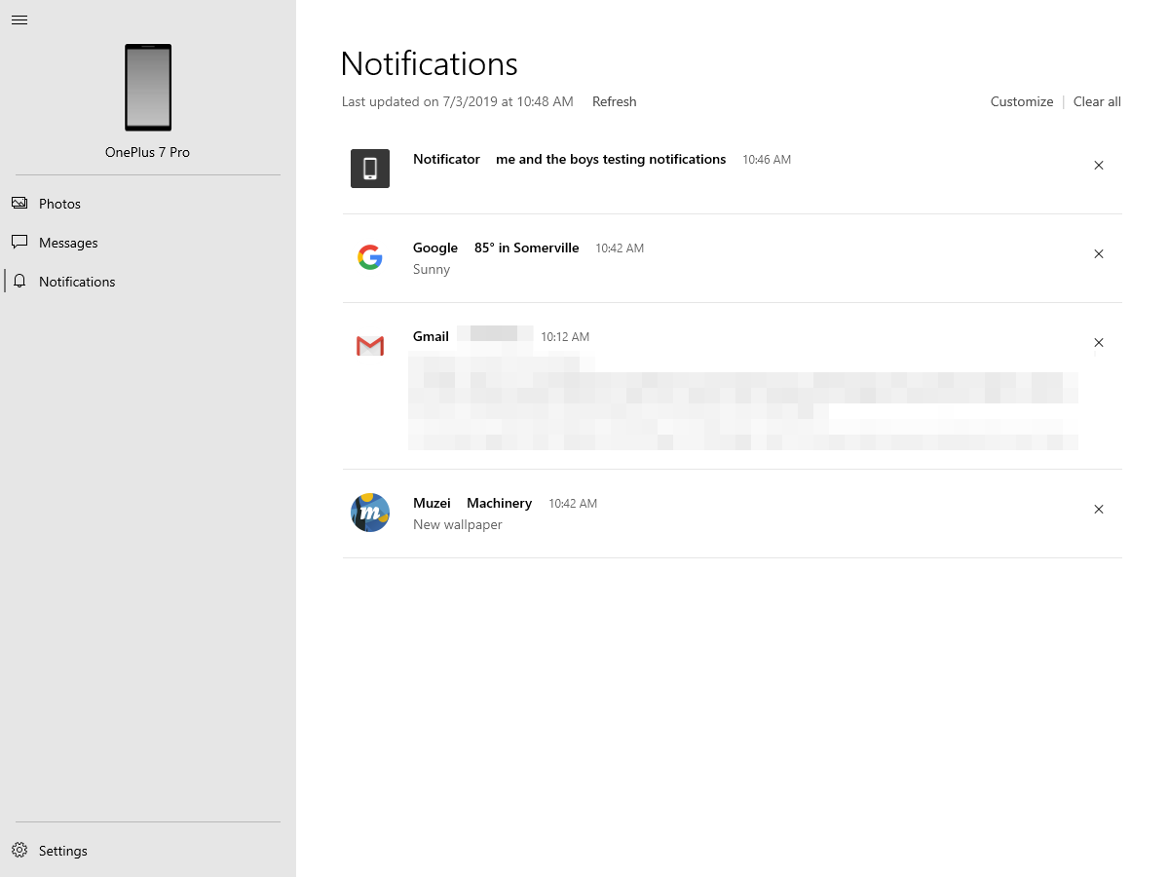Open Settings from the sidebar
Screen dimensions: 1169x877
[x=148, y=851]
